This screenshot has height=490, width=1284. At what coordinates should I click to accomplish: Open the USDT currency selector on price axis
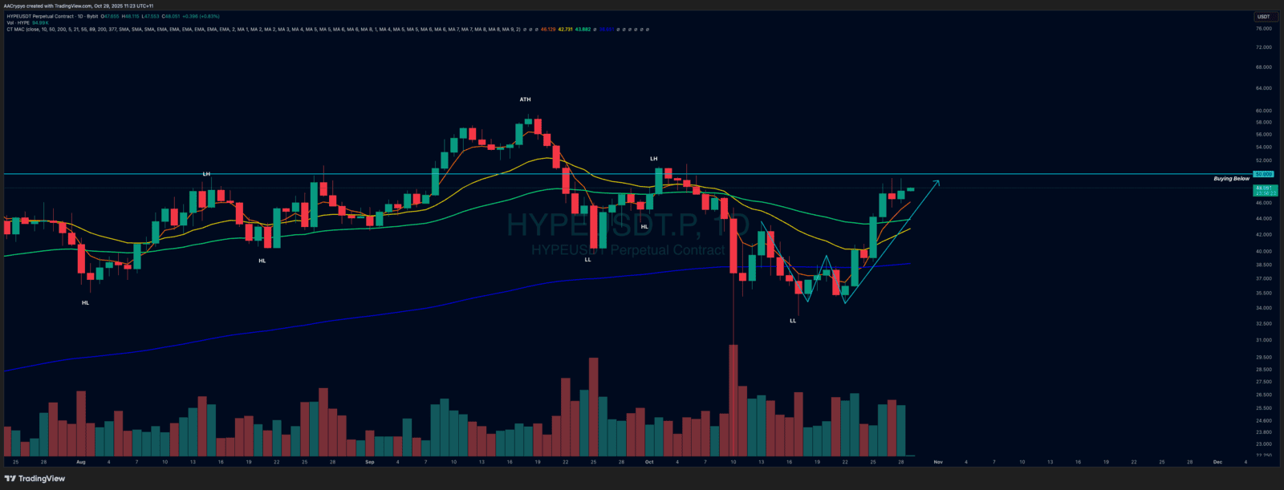click(1263, 17)
